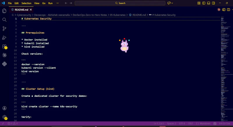This screenshot has height=127, width=233.
Task: Open the # Kubernetes Security symbol breadcrumb
Action: pos(162,15)
